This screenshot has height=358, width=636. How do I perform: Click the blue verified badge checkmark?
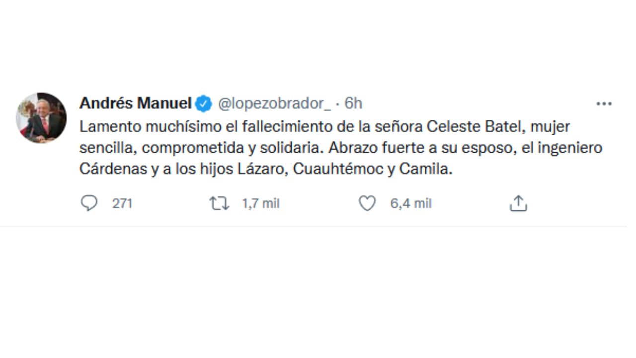pos(203,103)
